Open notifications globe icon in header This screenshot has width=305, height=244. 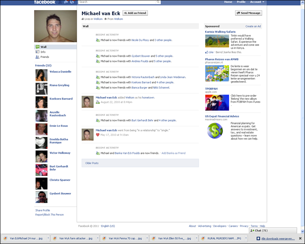(x=72, y=2)
